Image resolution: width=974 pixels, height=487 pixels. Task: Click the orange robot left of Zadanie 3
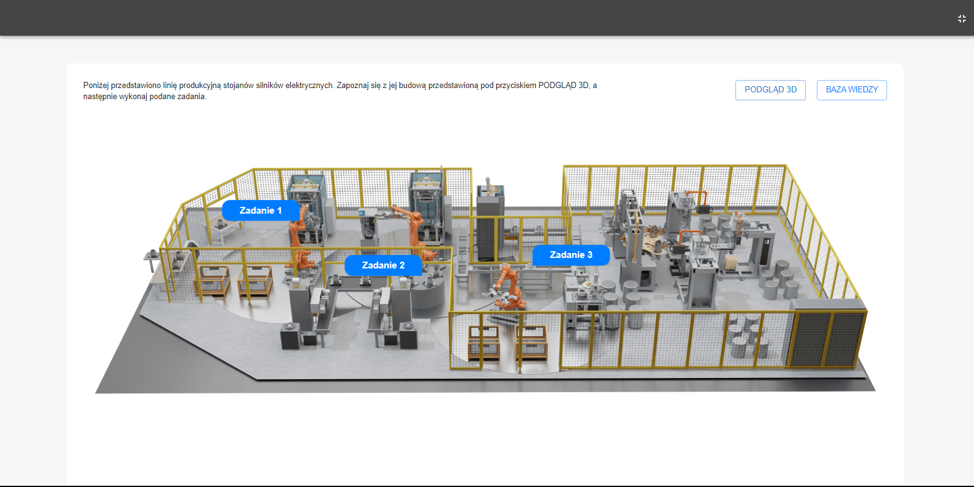(x=509, y=288)
